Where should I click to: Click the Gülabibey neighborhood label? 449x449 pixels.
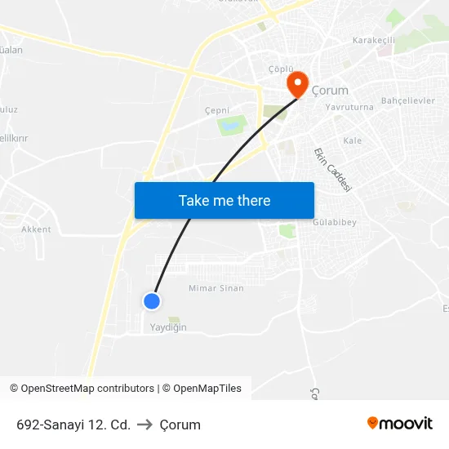(335, 222)
